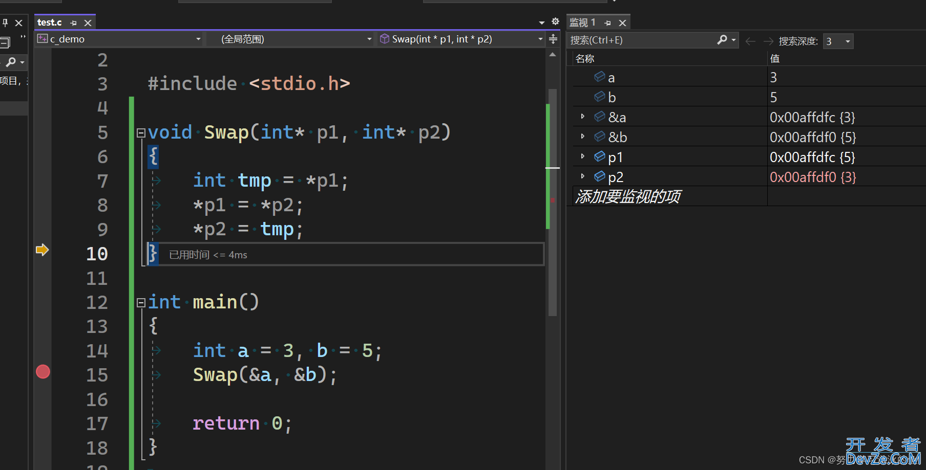Viewport: 926px width, 470px height.
Task: Open the watch search options dropdown
Action: pos(734,40)
